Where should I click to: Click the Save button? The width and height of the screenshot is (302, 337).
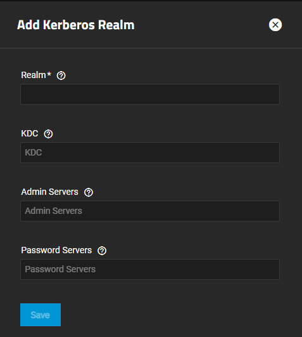click(41, 315)
